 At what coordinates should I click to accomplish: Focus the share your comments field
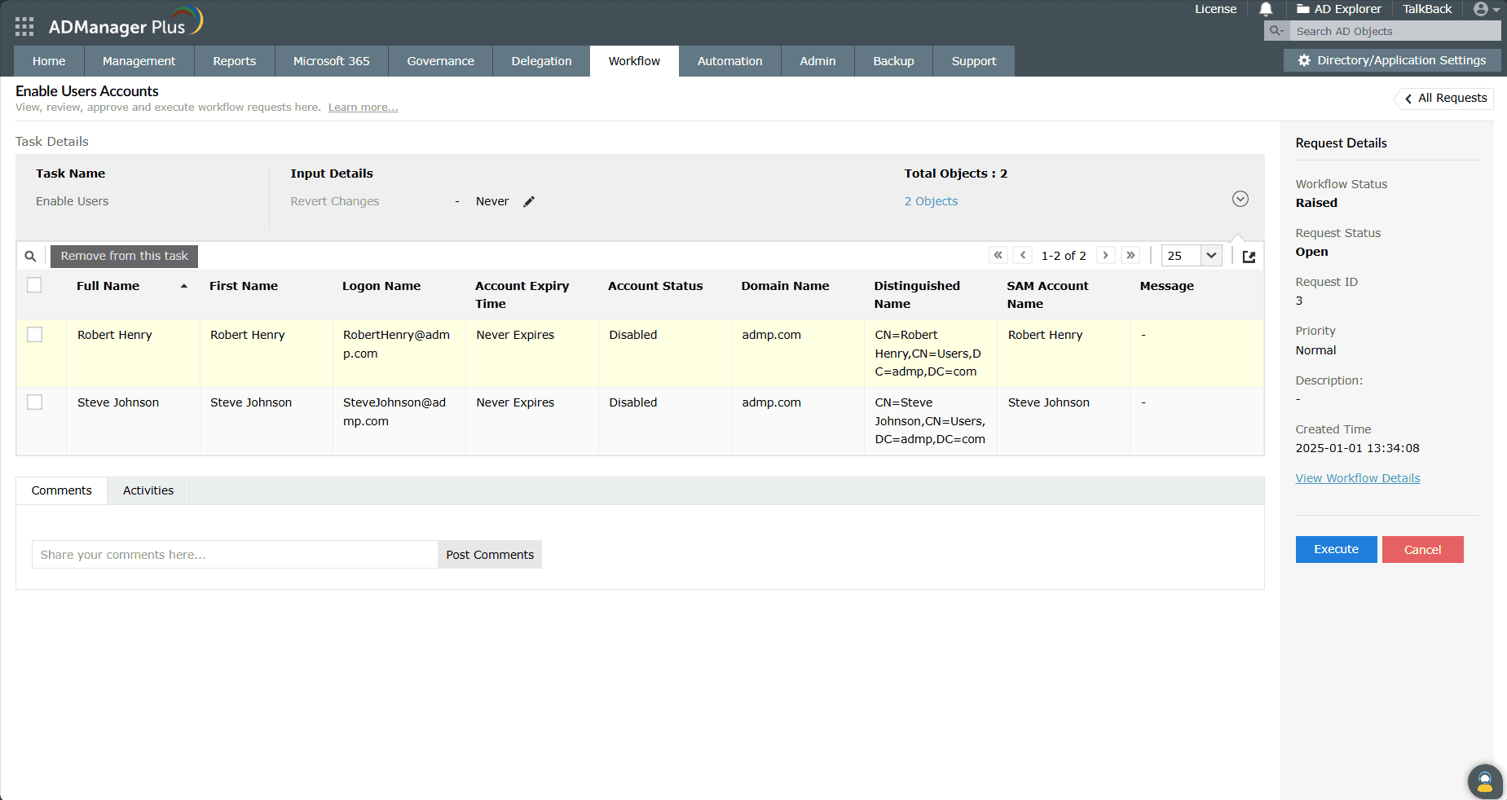tap(235, 555)
